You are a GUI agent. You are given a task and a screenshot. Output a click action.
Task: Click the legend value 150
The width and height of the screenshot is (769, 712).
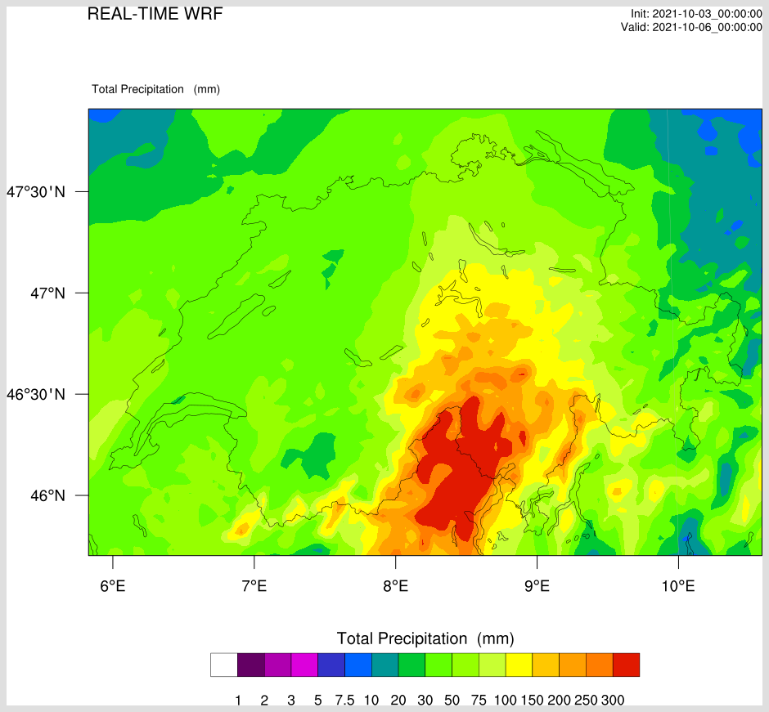click(x=532, y=701)
